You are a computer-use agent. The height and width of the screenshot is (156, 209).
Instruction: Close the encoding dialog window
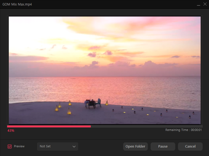(204, 5)
